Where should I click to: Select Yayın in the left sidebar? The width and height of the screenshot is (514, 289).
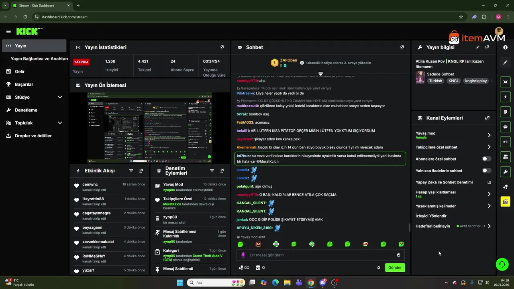point(34,46)
